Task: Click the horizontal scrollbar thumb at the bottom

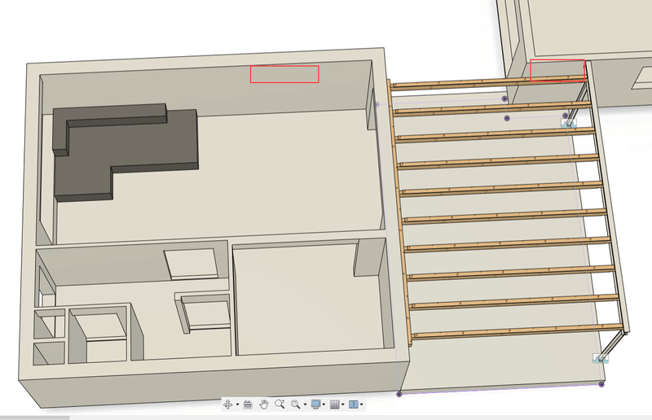Action: pos(35,418)
